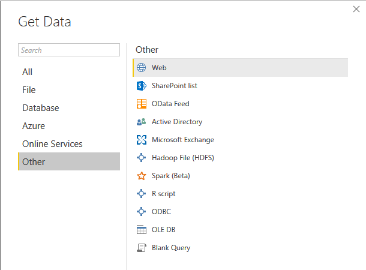This screenshot has width=366, height=270.
Task: Select Microsoft Exchange label
Action: (183, 140)
